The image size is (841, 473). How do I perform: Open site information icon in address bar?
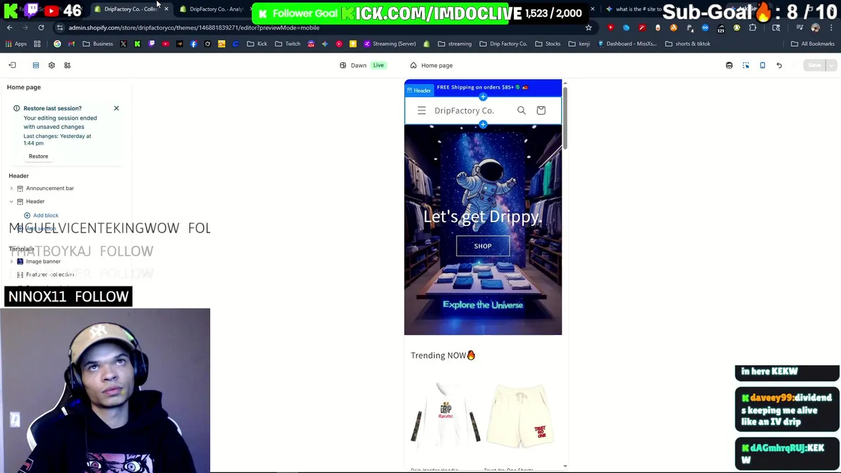click(x=59, y=28)
